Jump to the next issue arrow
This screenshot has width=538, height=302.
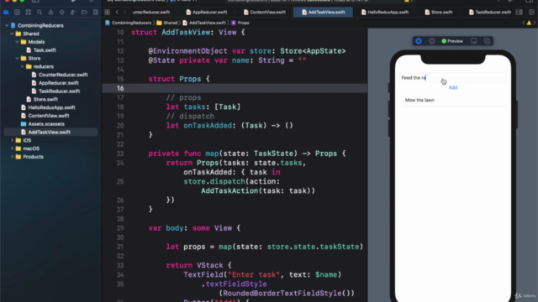[x=535, y=23]
